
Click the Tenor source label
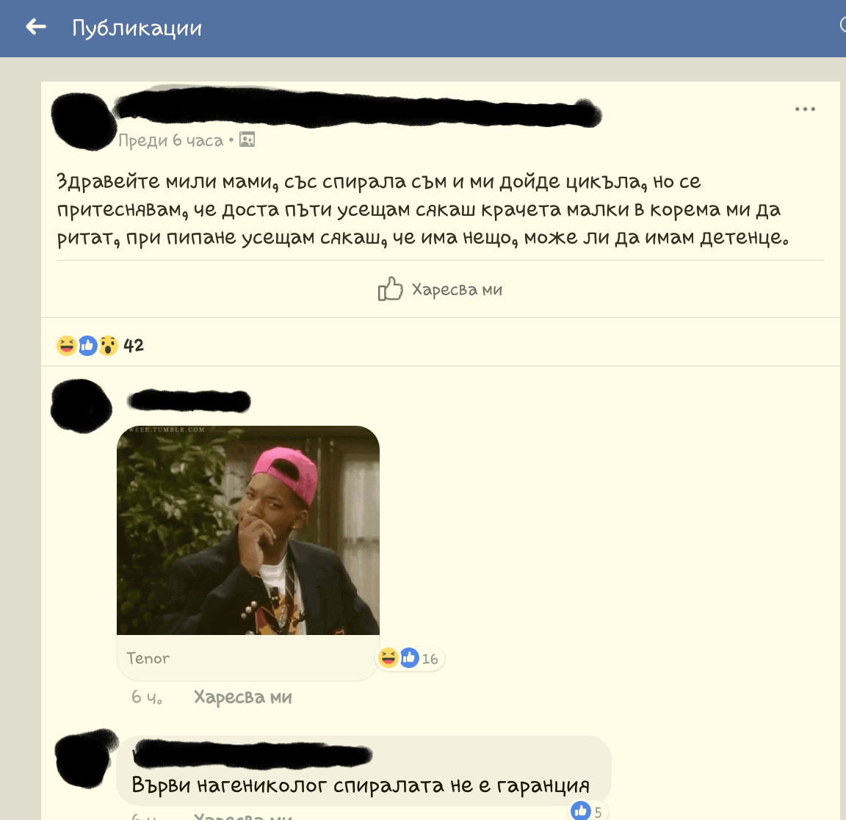point(148,658)
